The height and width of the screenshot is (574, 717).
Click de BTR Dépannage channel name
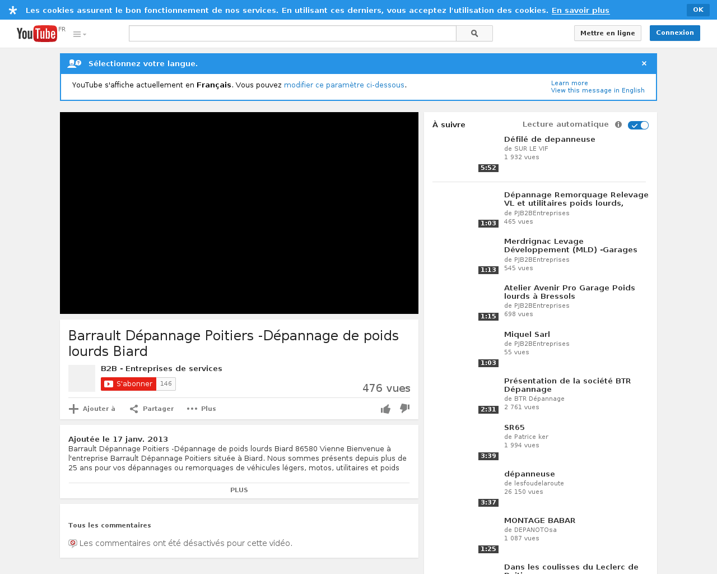tap(534, 399)
